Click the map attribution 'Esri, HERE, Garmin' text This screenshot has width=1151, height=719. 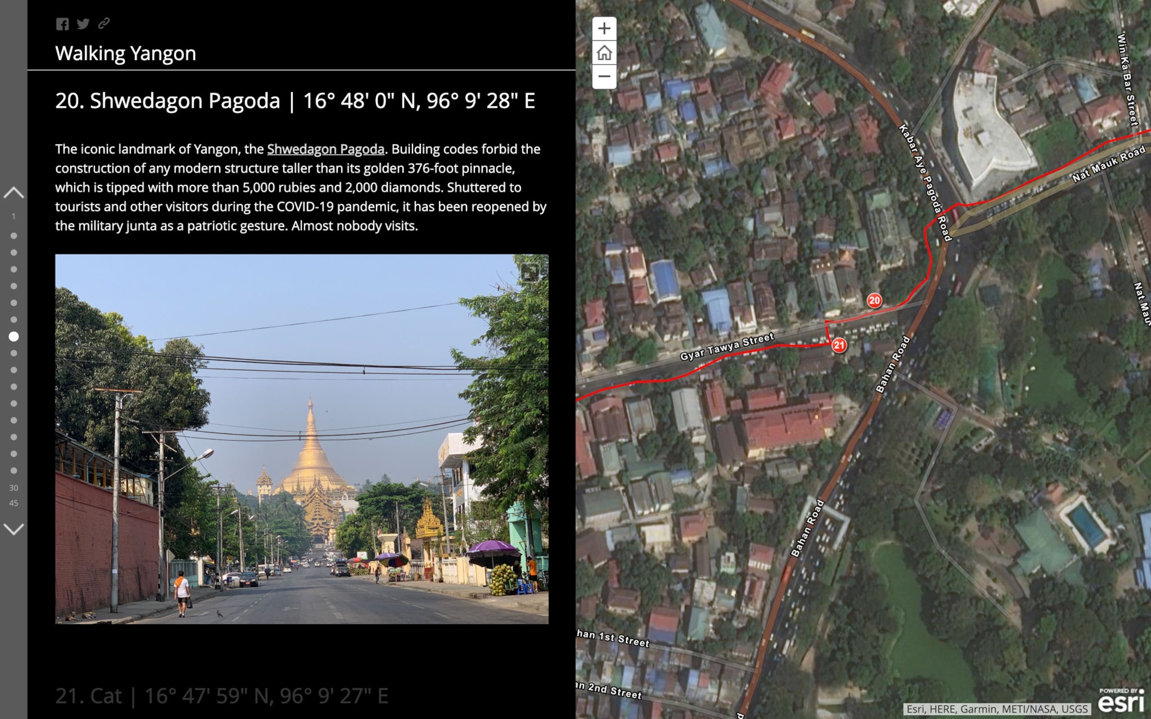(x=997, y=709)
